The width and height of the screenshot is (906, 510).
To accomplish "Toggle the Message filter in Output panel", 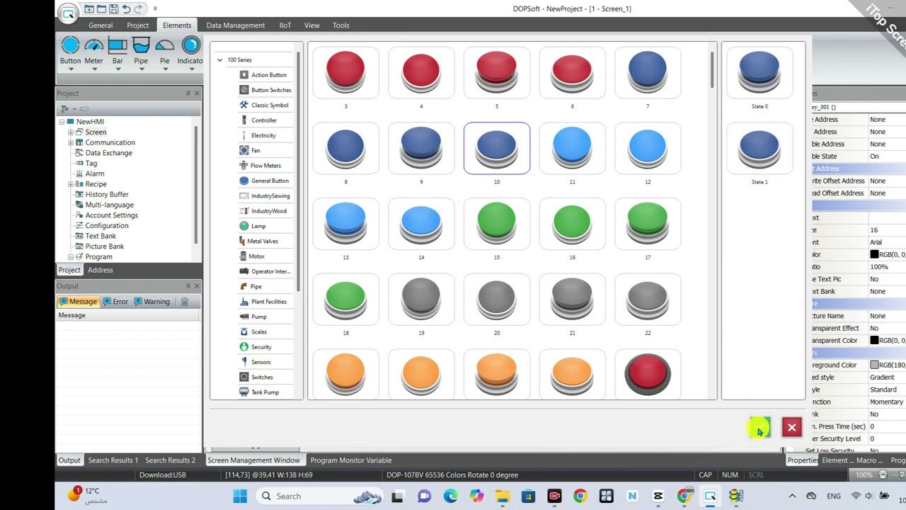I will click(78, 302).
